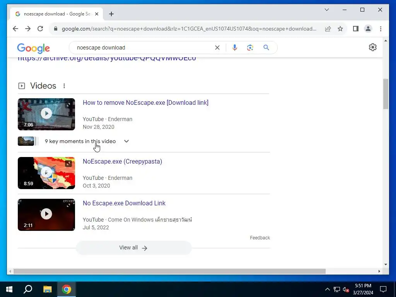The image size is (396, 297).
Task: Open the Chrome three-dot menu
Action: tap(381, 29)
